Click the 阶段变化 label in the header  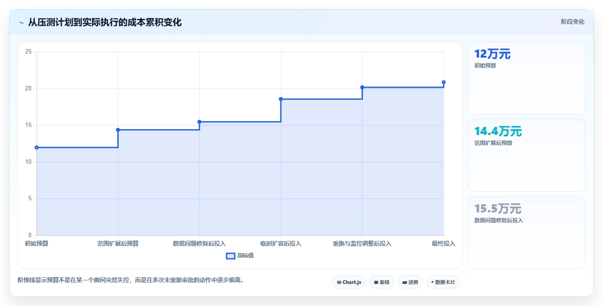coord(572,22)
